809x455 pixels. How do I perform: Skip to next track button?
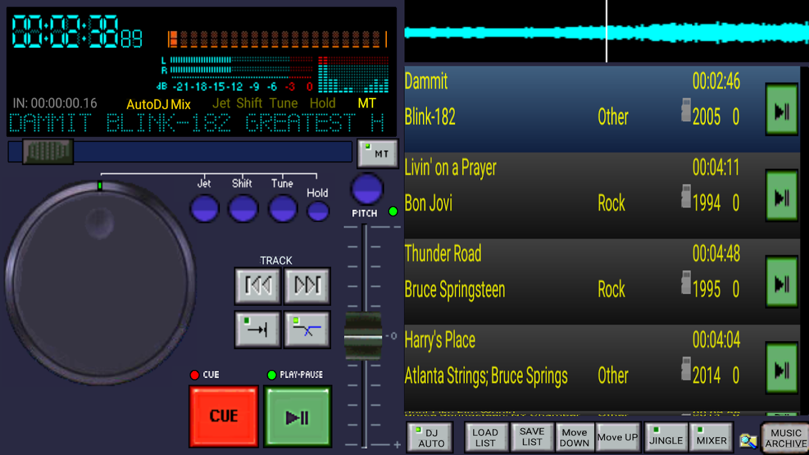coord(307,286)
